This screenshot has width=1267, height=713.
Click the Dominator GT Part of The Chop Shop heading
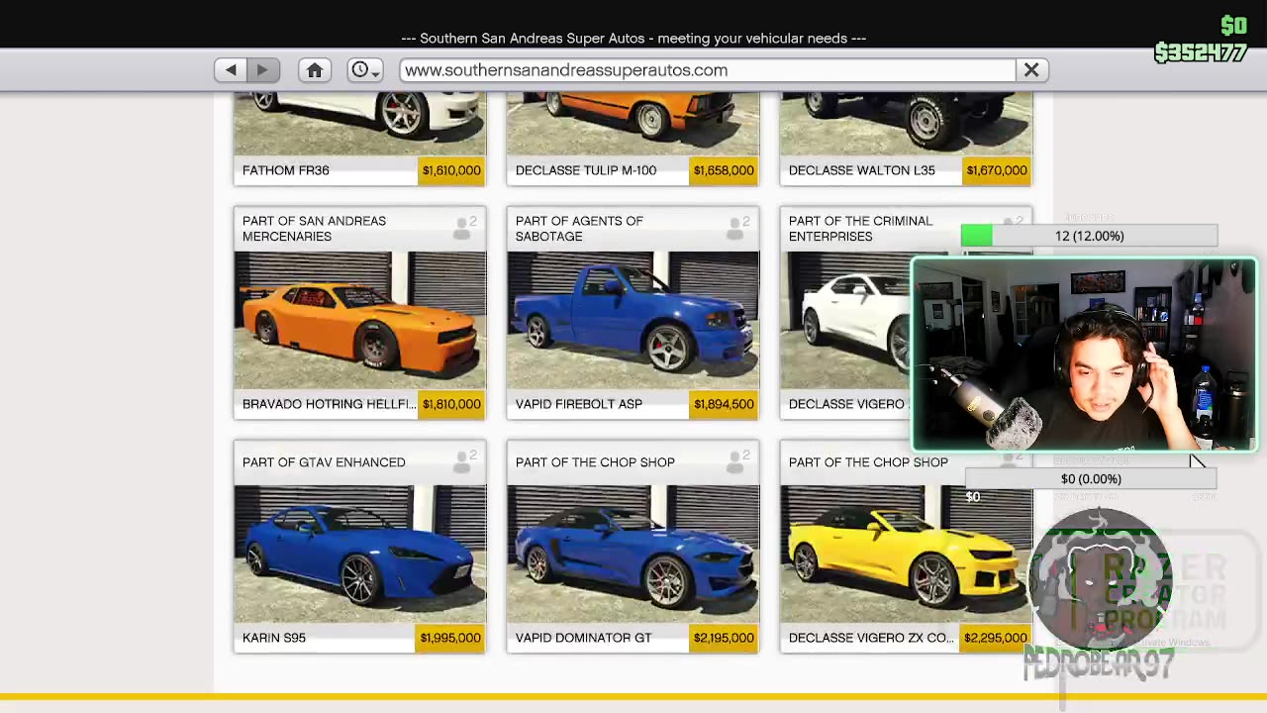(x=595, y=462)
